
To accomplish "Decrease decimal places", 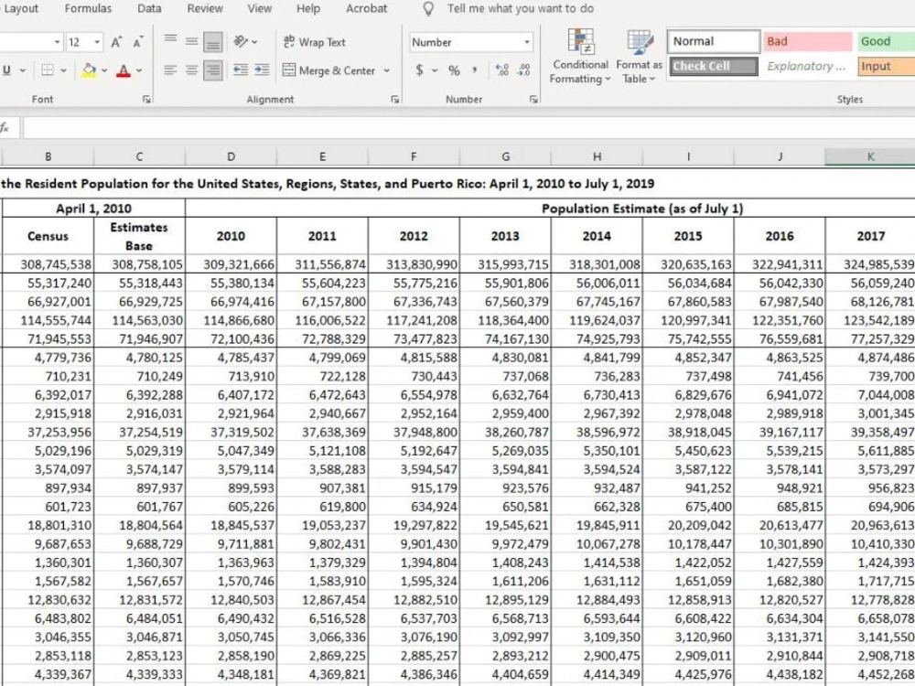I will pos(524,70).
